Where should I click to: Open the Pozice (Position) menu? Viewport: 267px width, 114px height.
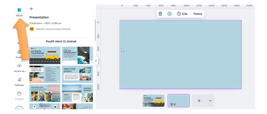tap(198, 14)
